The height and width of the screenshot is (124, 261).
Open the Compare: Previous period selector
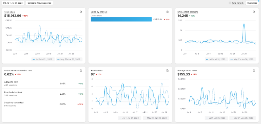click(x=39, y=3)
